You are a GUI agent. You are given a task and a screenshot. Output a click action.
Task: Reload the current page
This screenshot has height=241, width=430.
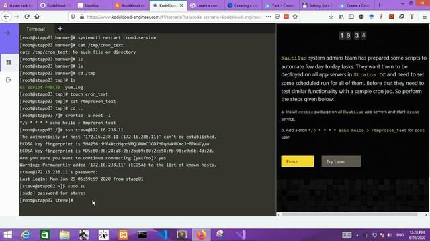coord(27,17)
